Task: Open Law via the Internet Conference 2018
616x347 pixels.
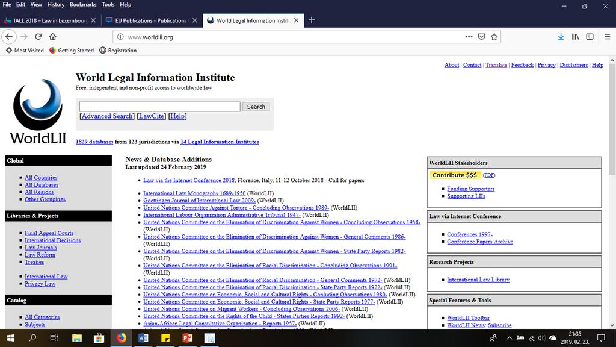Action: pyautogui.click(x=189, y=180)
